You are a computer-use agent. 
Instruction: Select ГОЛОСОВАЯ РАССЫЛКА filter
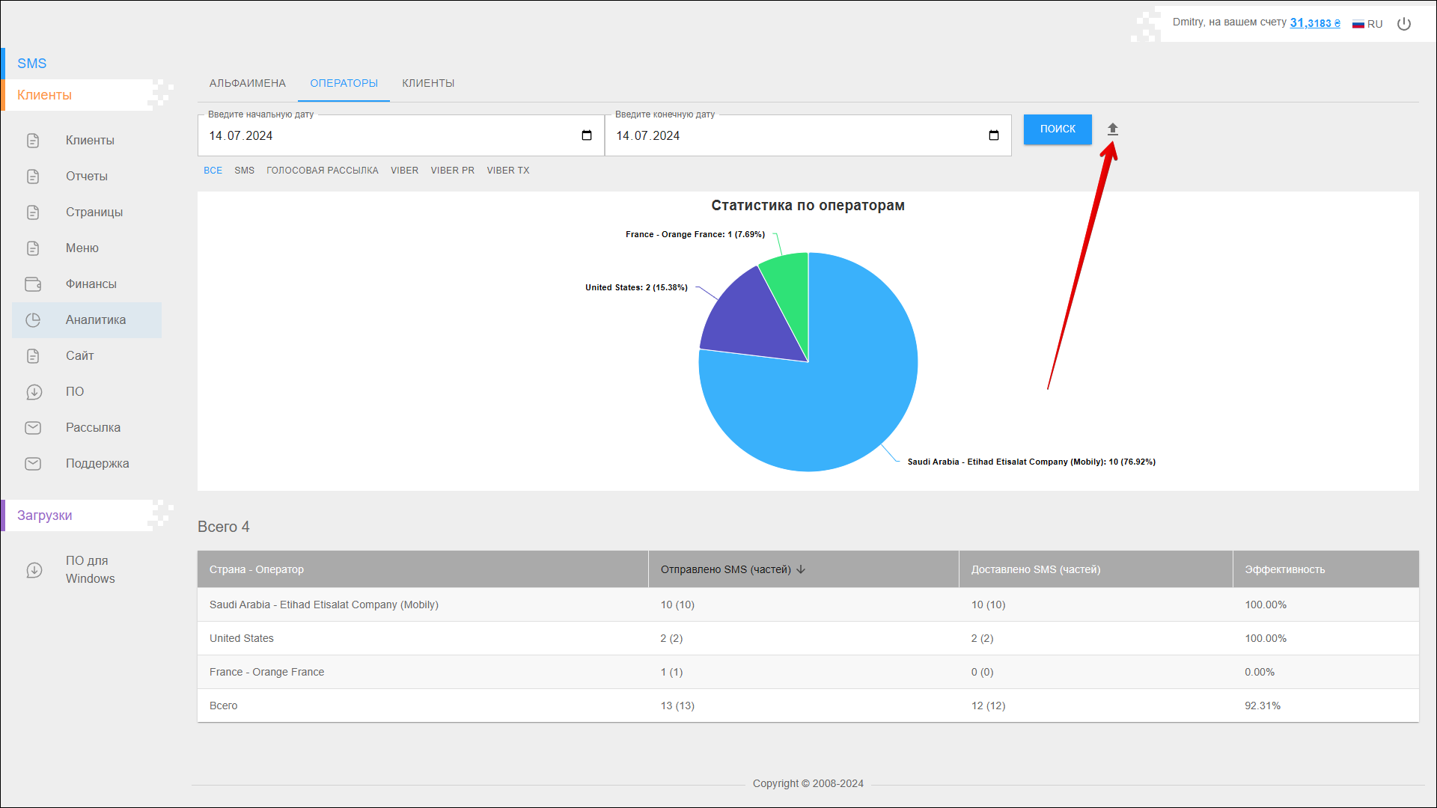coord(322,171)
